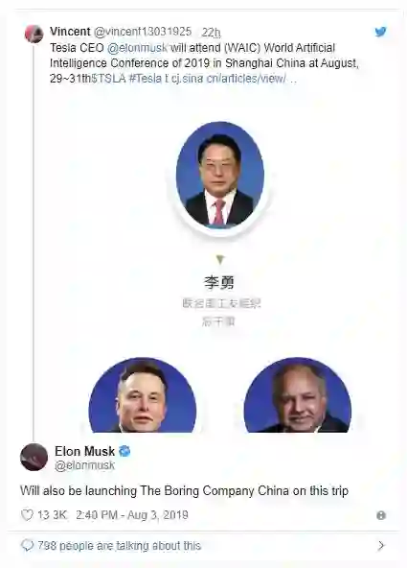Open Elon Musk's profile avatar
This screenshot has width=407, height=568.
pyautogui.click(x=34, y=457)
